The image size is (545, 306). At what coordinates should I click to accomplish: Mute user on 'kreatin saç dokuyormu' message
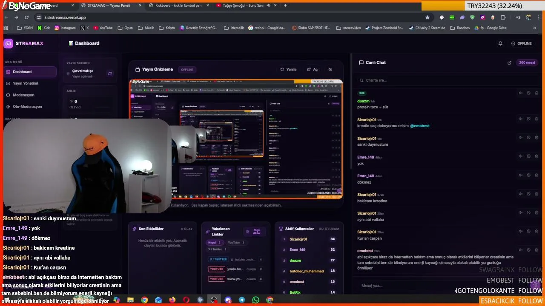coord(520,119)
